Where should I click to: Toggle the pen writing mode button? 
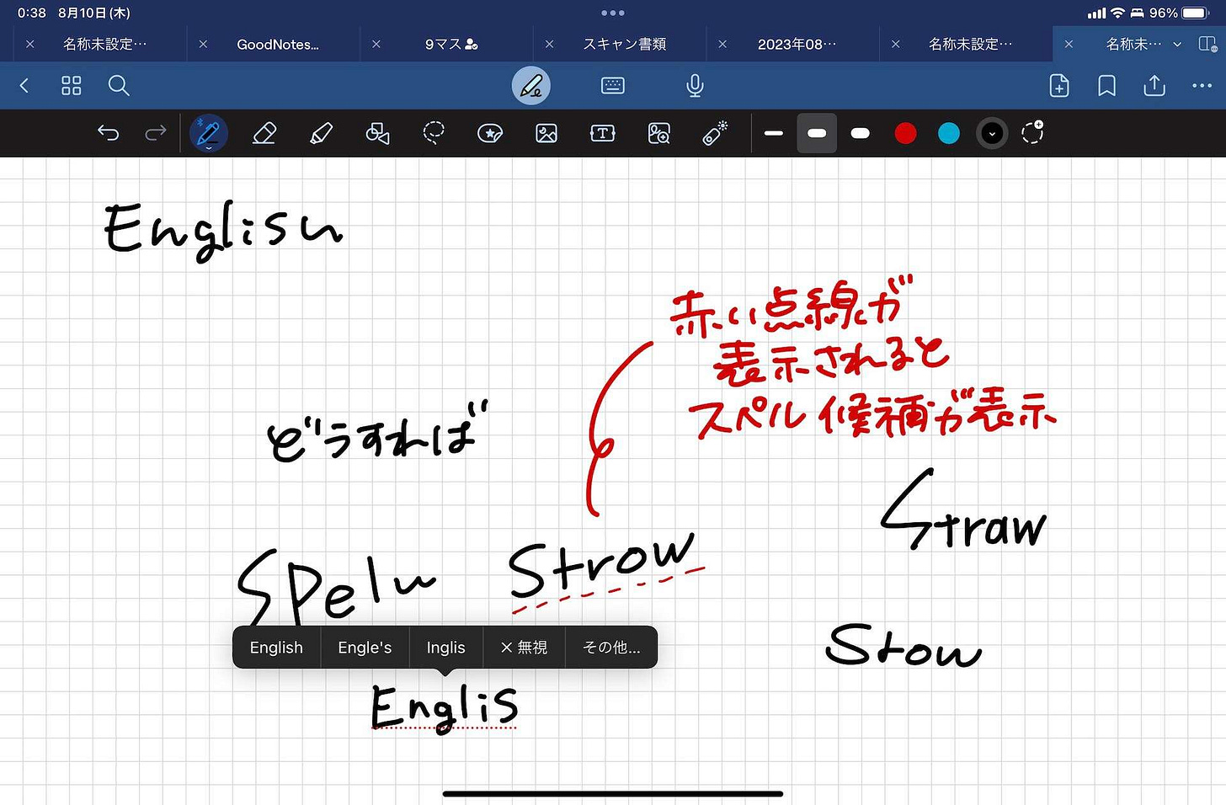(531, 85)
